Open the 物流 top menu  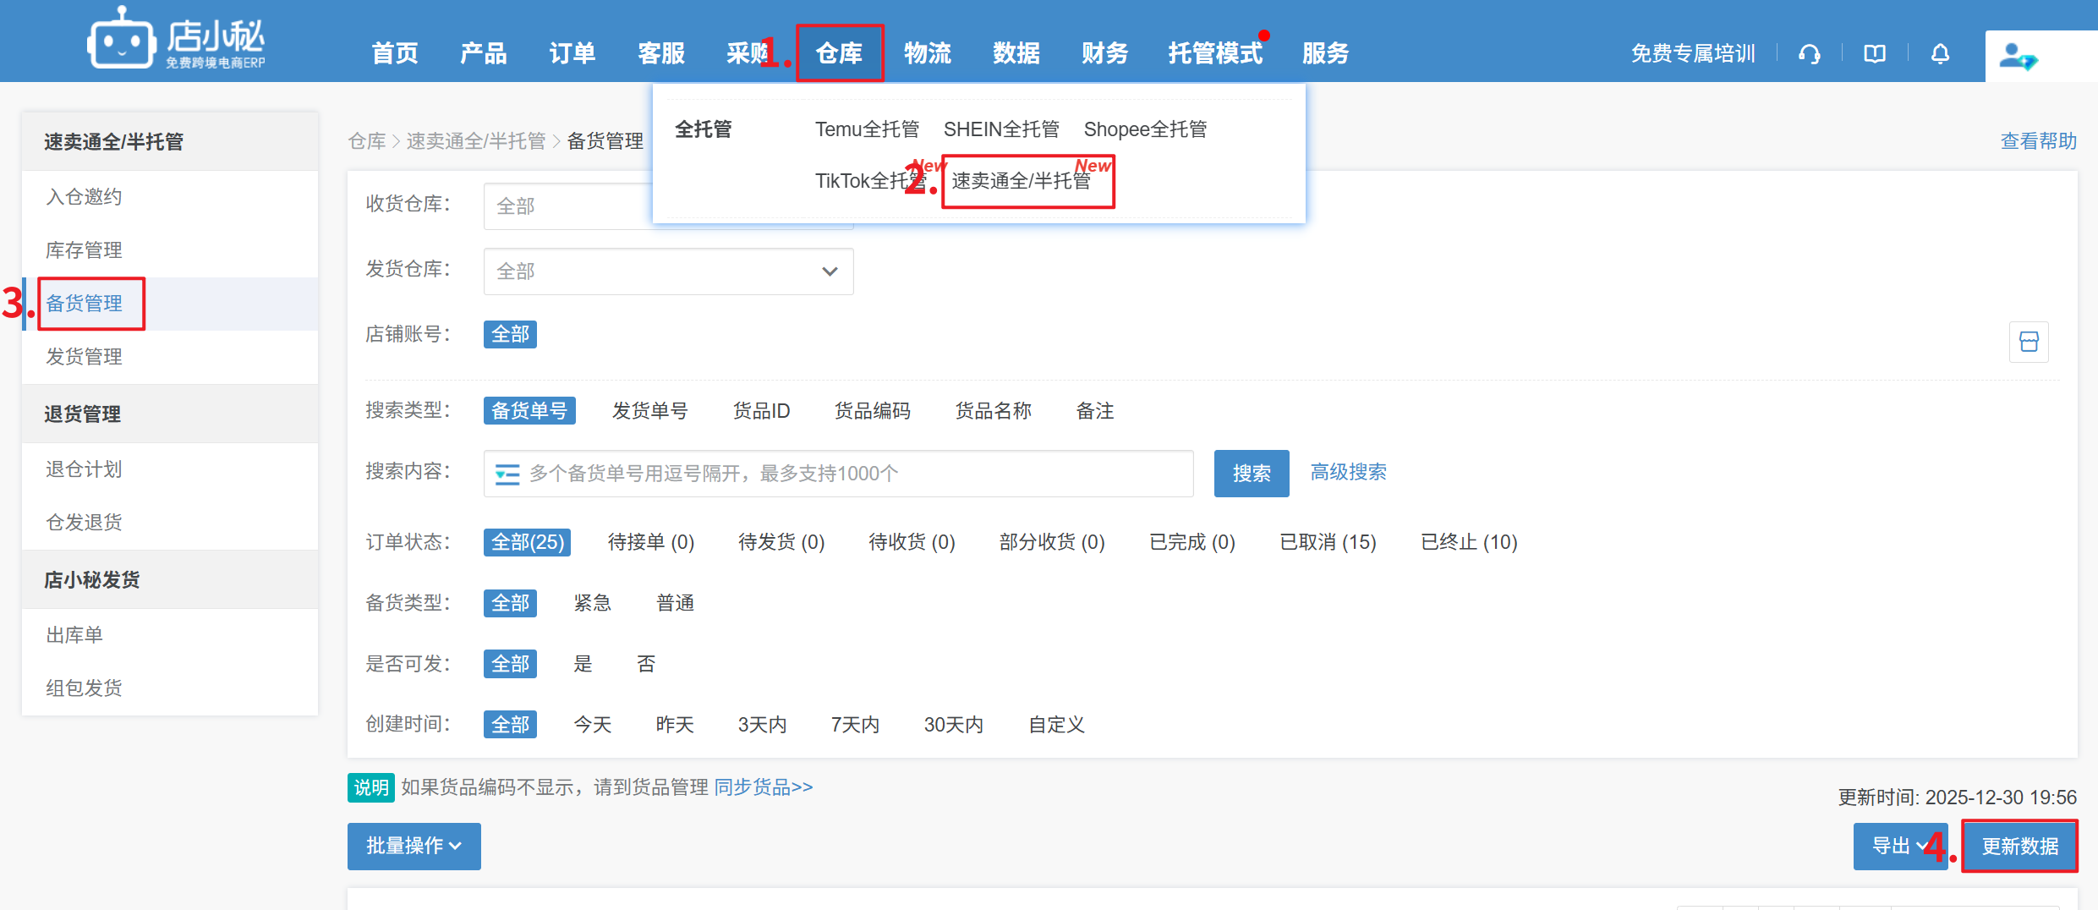(x=928, y=53)
